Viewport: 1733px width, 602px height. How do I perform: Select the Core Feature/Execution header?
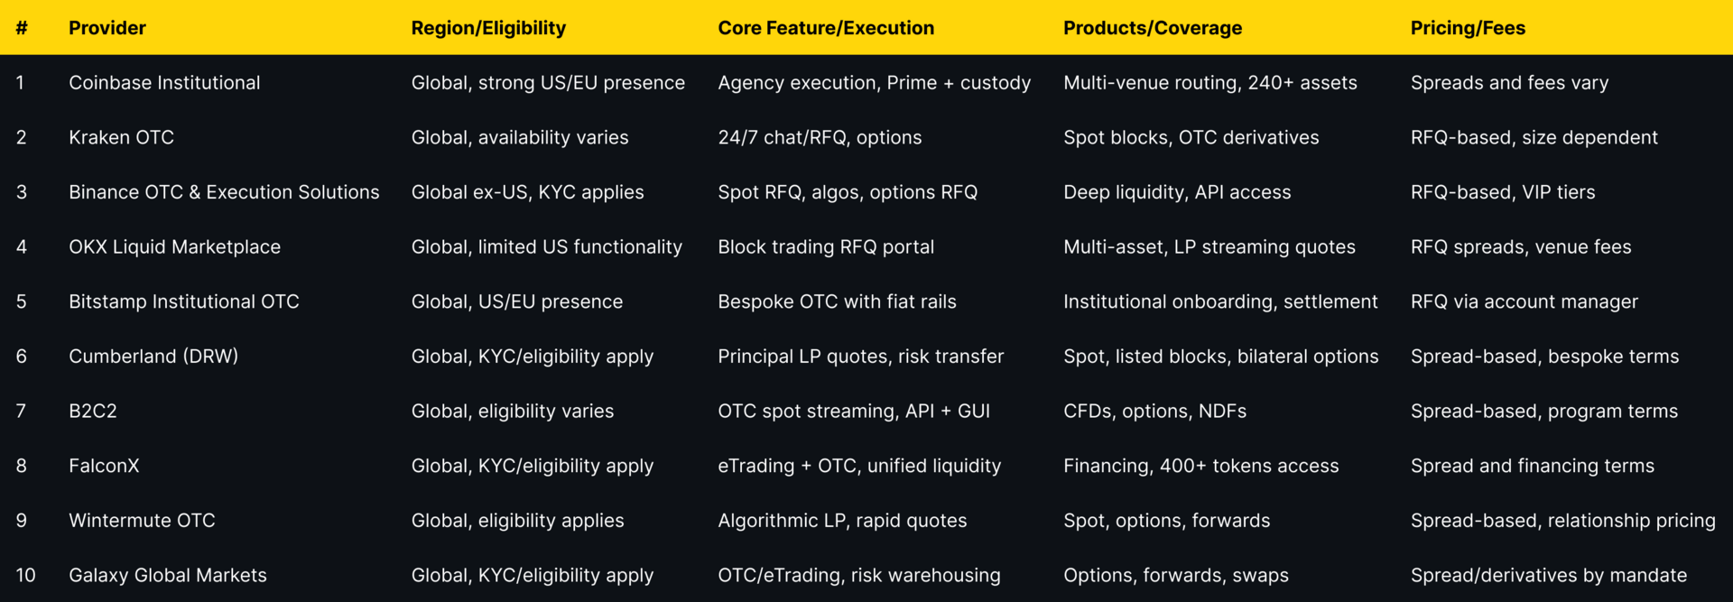[x=826, y=28]
